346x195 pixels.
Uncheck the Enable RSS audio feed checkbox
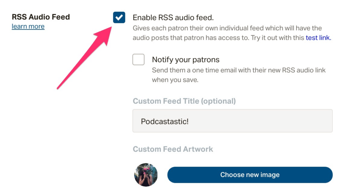pos(119,18)
